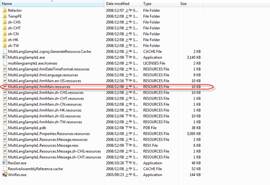
Task: Click the Properties.Resources.resources file icon
Action: point(5,134)
